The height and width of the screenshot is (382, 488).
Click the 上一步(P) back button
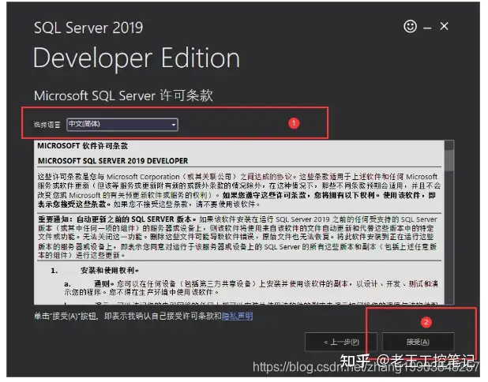(341, 342)
